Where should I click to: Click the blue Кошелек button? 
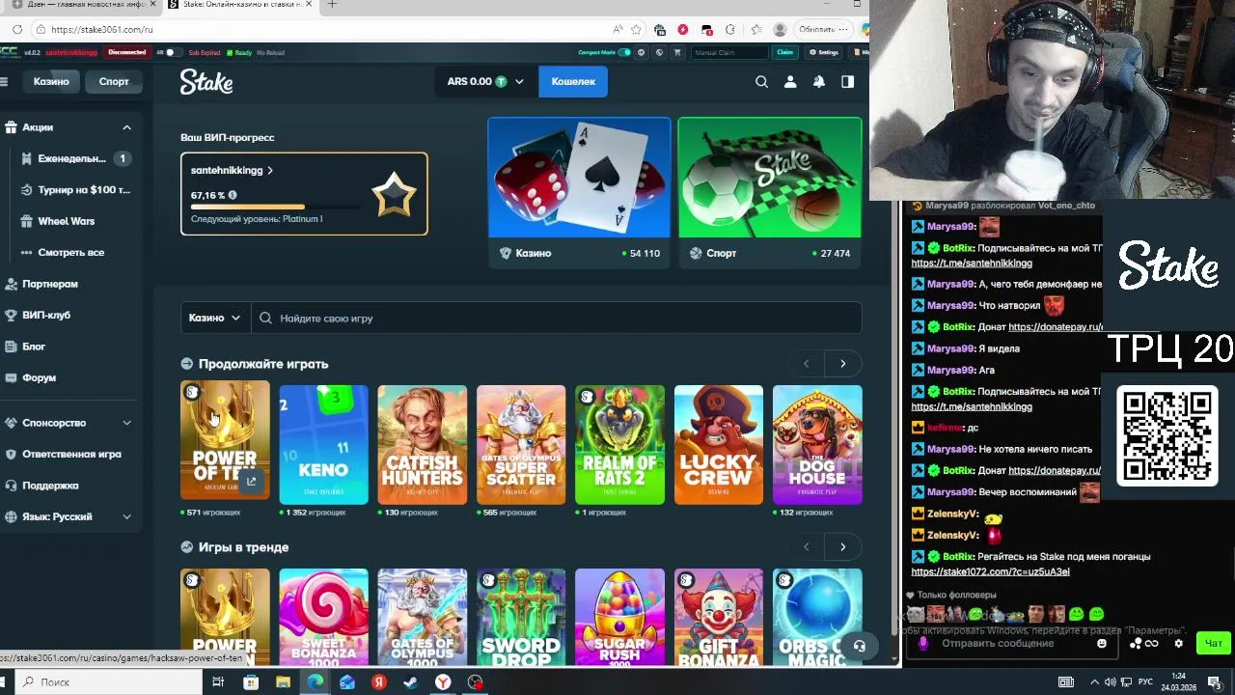[x=573, y=82]
